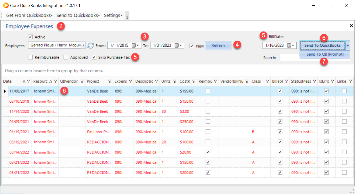
Task: Click the filter icon on Linked column
Action: pyautogui.click(x=350, y=81)
